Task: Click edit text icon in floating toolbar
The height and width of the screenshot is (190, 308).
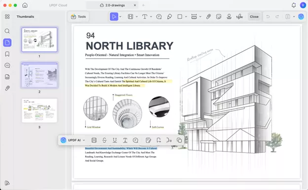Action: coord(148,140)
